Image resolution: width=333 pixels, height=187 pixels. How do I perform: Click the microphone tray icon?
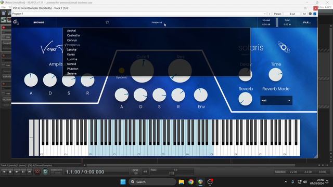(x=292, y=182)
